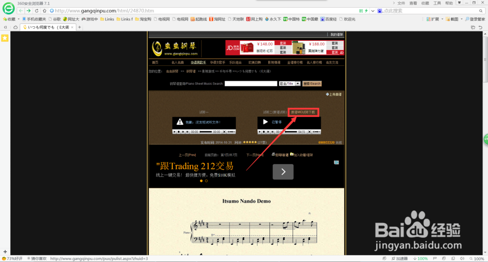This screenshot has height=262, width=488.
Task: Toggle fullscreen in the left player
Action: 224,132
